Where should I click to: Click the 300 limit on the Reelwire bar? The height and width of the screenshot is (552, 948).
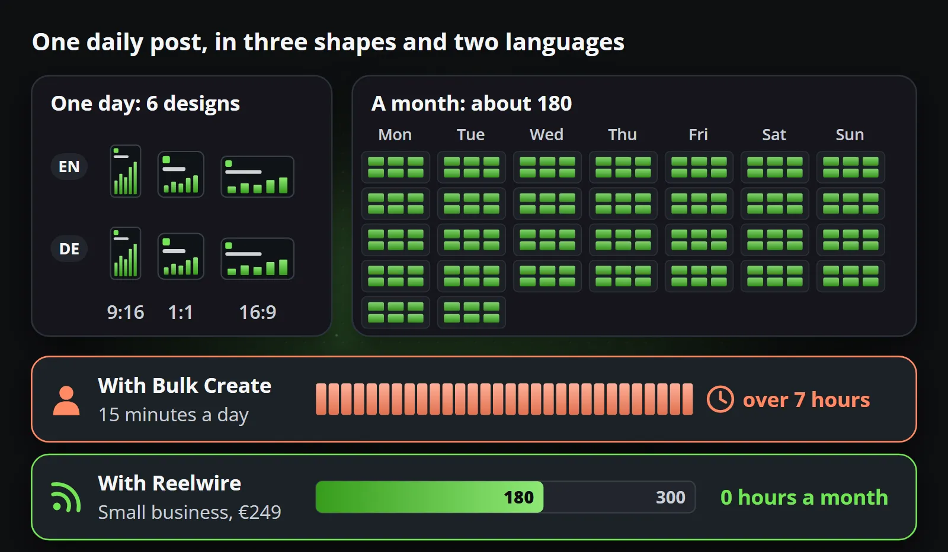(670, 498)
